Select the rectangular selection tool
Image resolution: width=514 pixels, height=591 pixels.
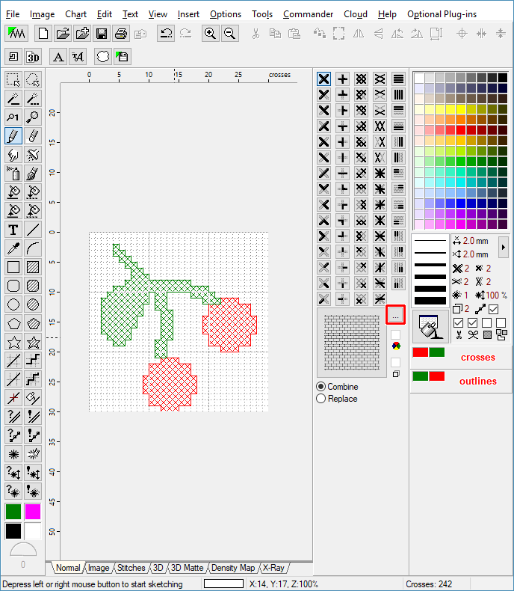pos(13,79)
